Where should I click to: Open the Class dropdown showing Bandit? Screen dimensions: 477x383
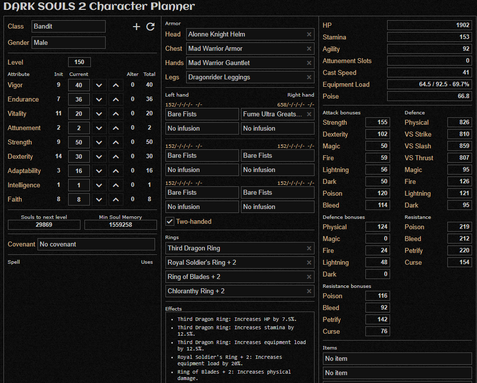point(69,27)
